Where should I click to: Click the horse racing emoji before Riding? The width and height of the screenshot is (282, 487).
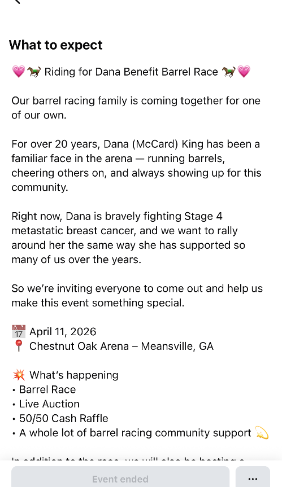(x=34, y=72)
